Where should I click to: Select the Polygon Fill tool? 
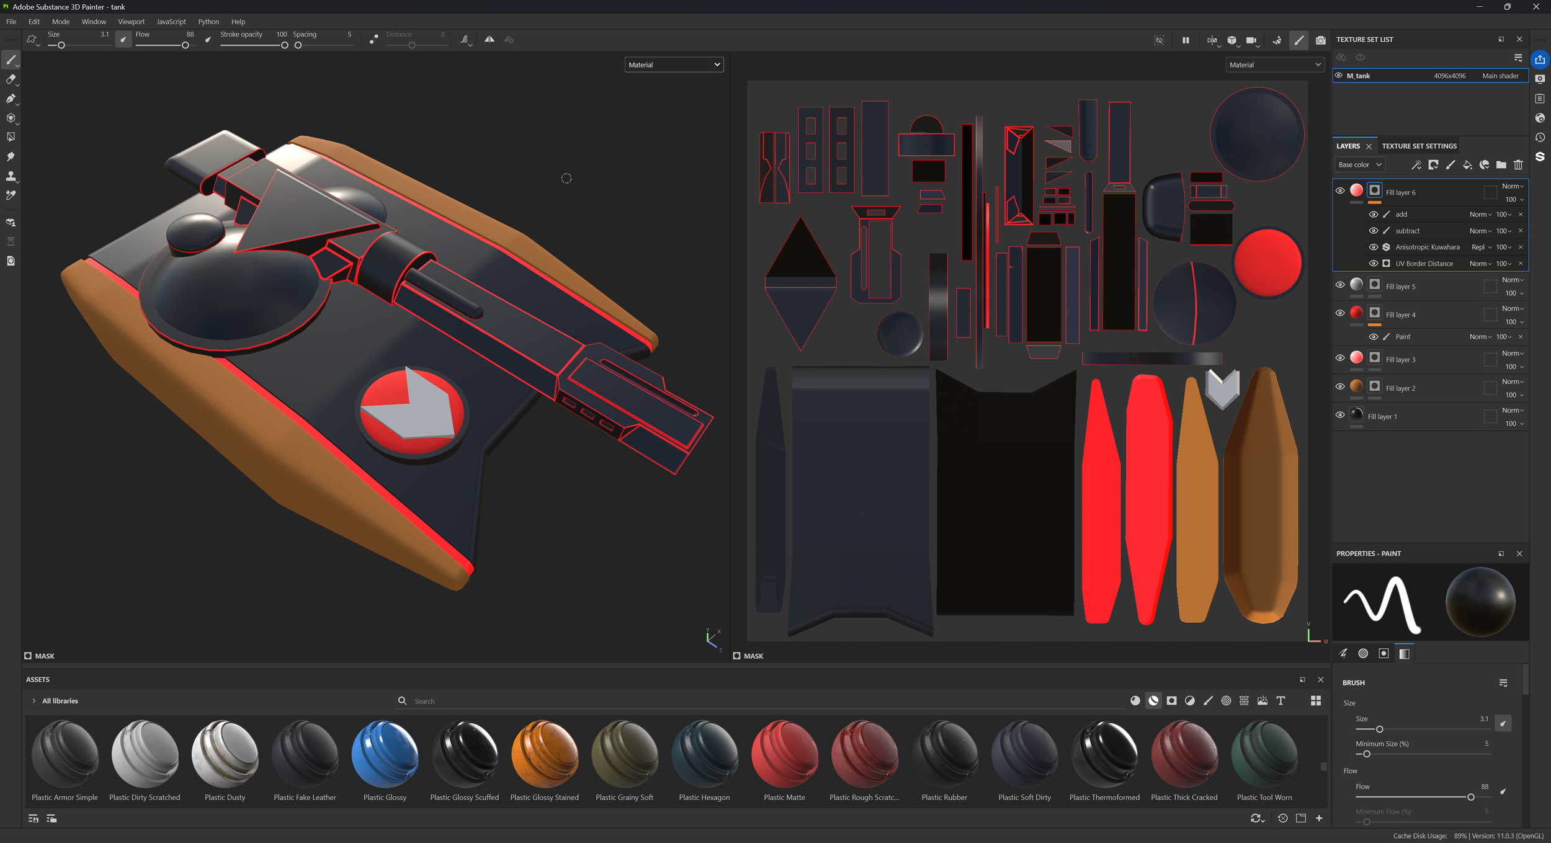click(11, 137)
